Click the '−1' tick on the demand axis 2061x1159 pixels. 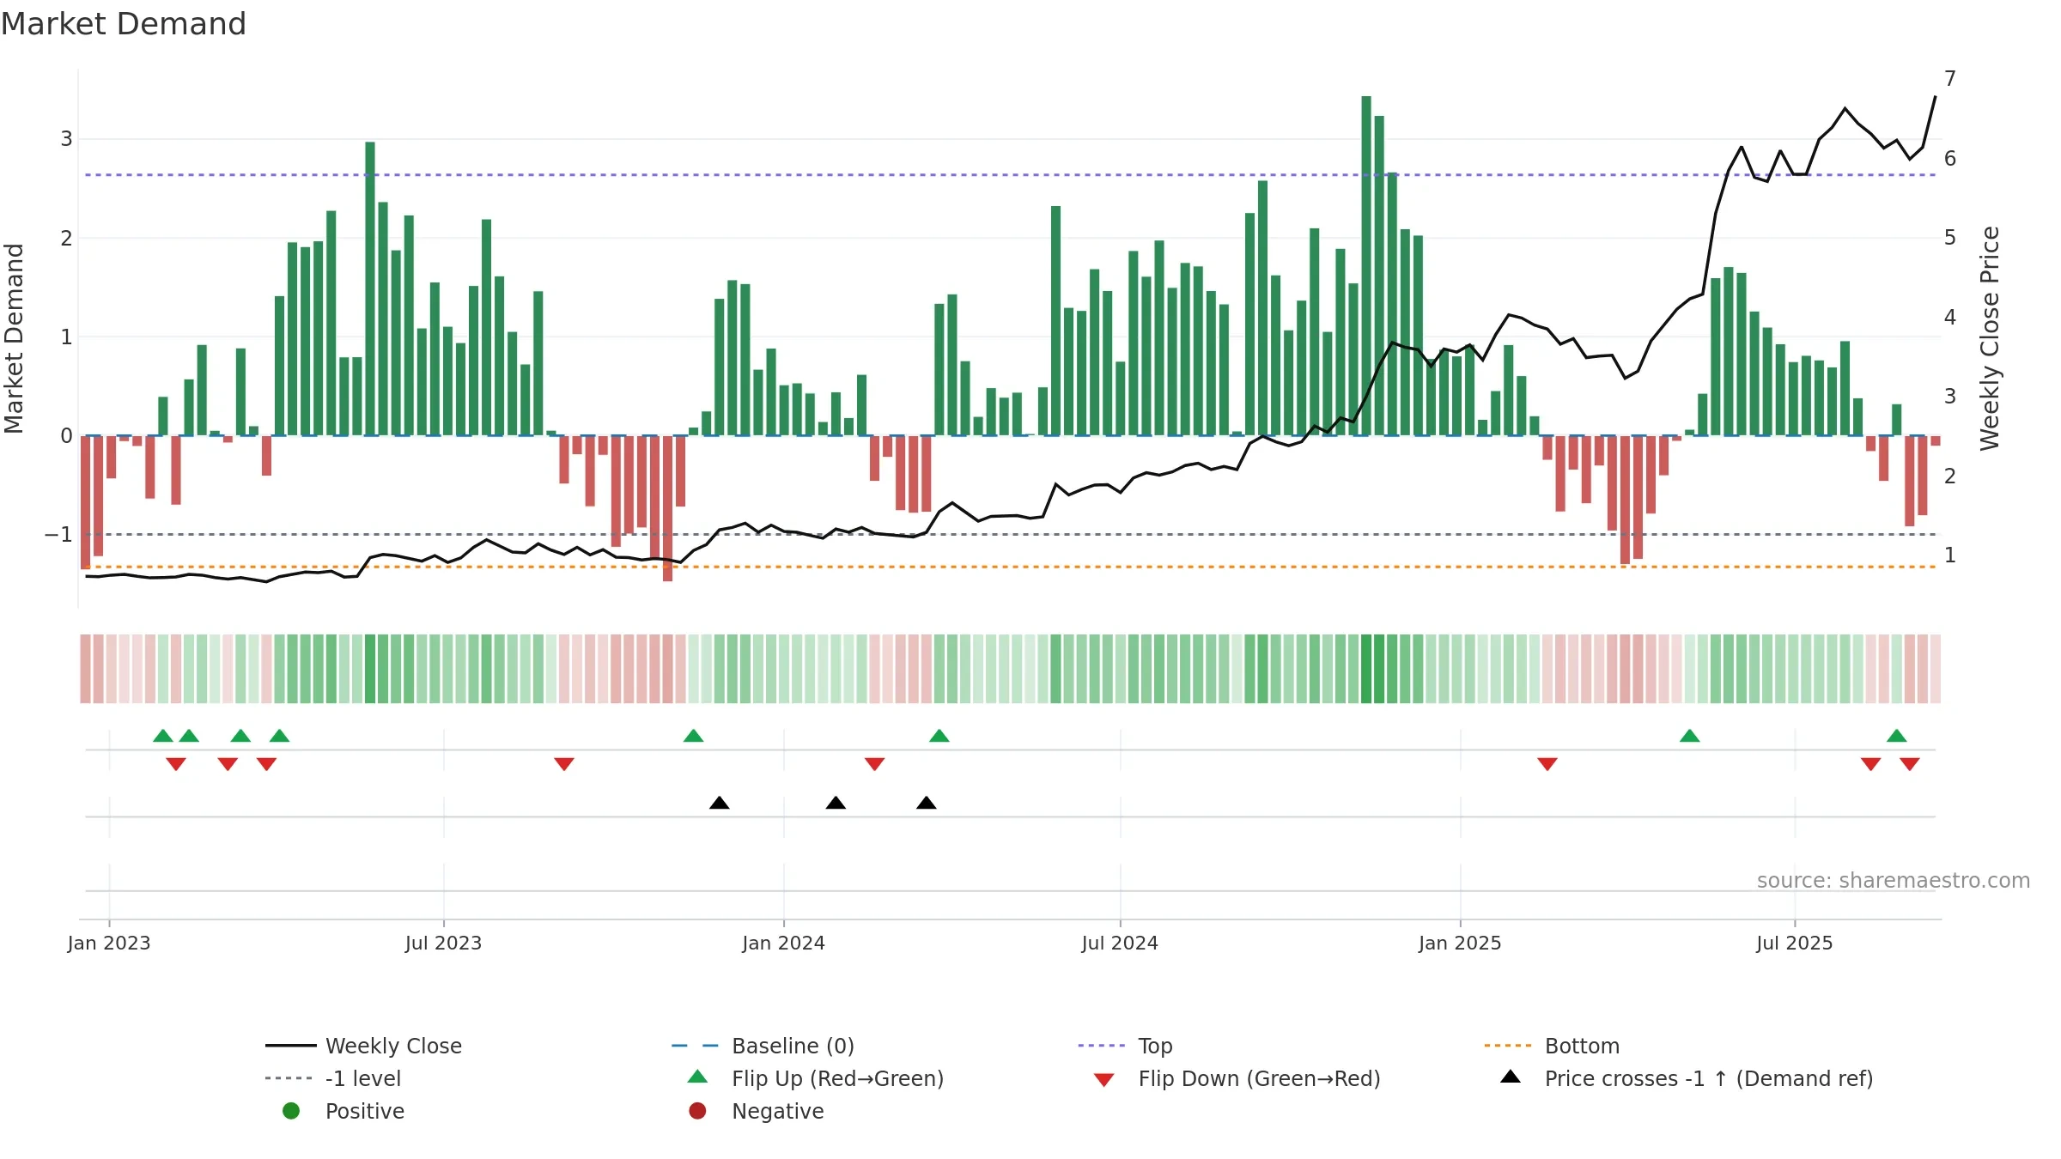pyautogui.click(x=59, y=535)
